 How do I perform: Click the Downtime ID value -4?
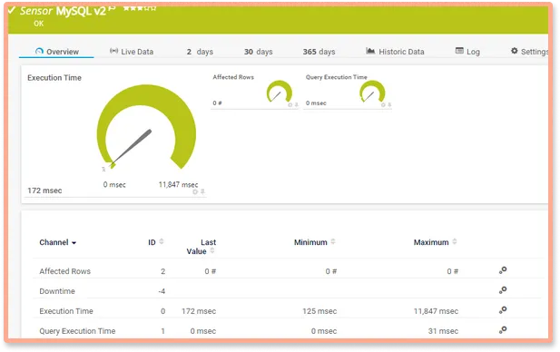(x=162, y=291)
